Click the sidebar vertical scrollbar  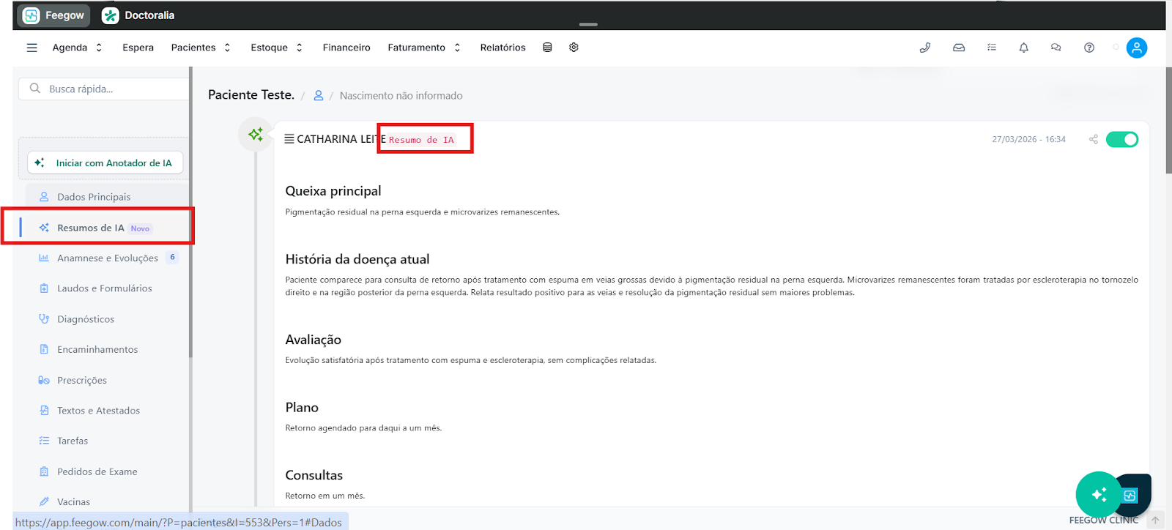click(191, 212)
